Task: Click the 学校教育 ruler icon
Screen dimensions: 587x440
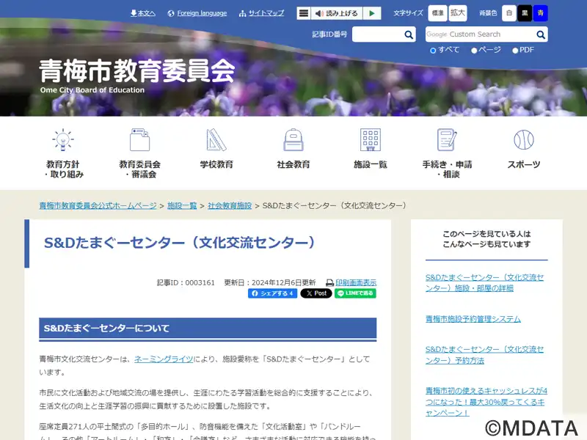Action: (216, 140)
